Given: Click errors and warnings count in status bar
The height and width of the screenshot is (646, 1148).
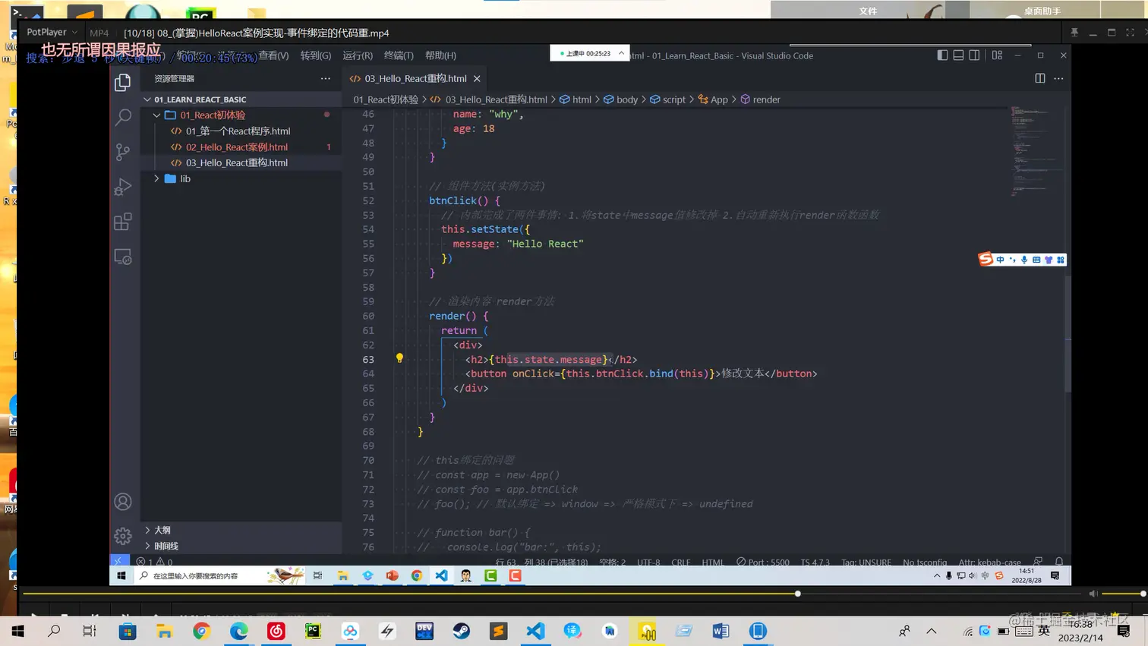Looking at the screenshot, I should coord(154,562).
